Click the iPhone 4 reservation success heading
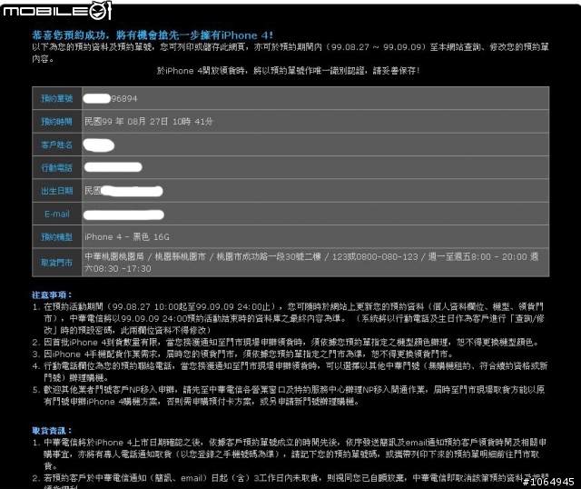This screenshot has height=489, width=581. pyautogui.click(x=153, y=35)
